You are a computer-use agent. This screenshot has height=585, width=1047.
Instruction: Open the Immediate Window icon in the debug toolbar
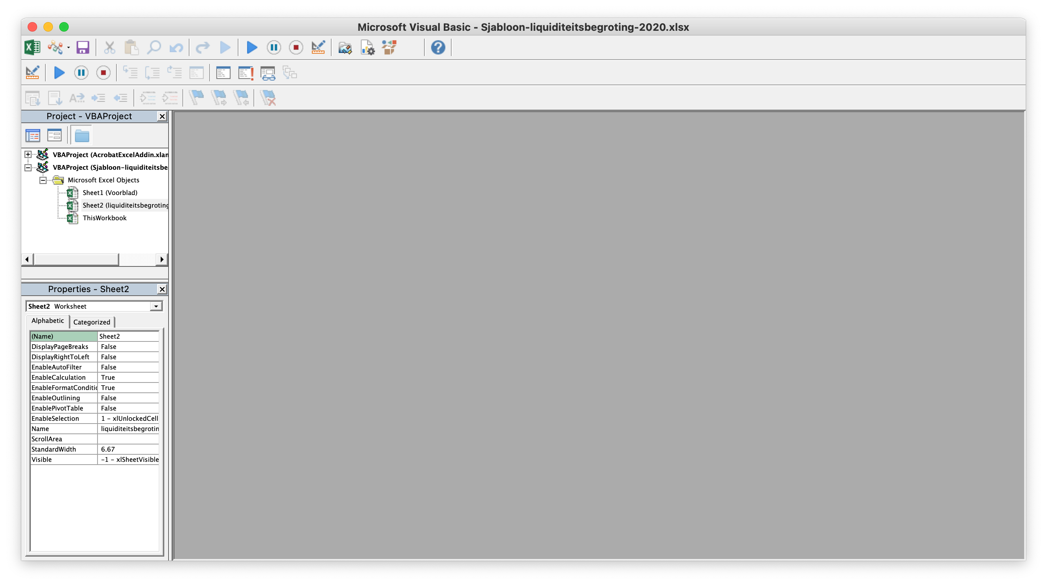[x=246, y=73]
